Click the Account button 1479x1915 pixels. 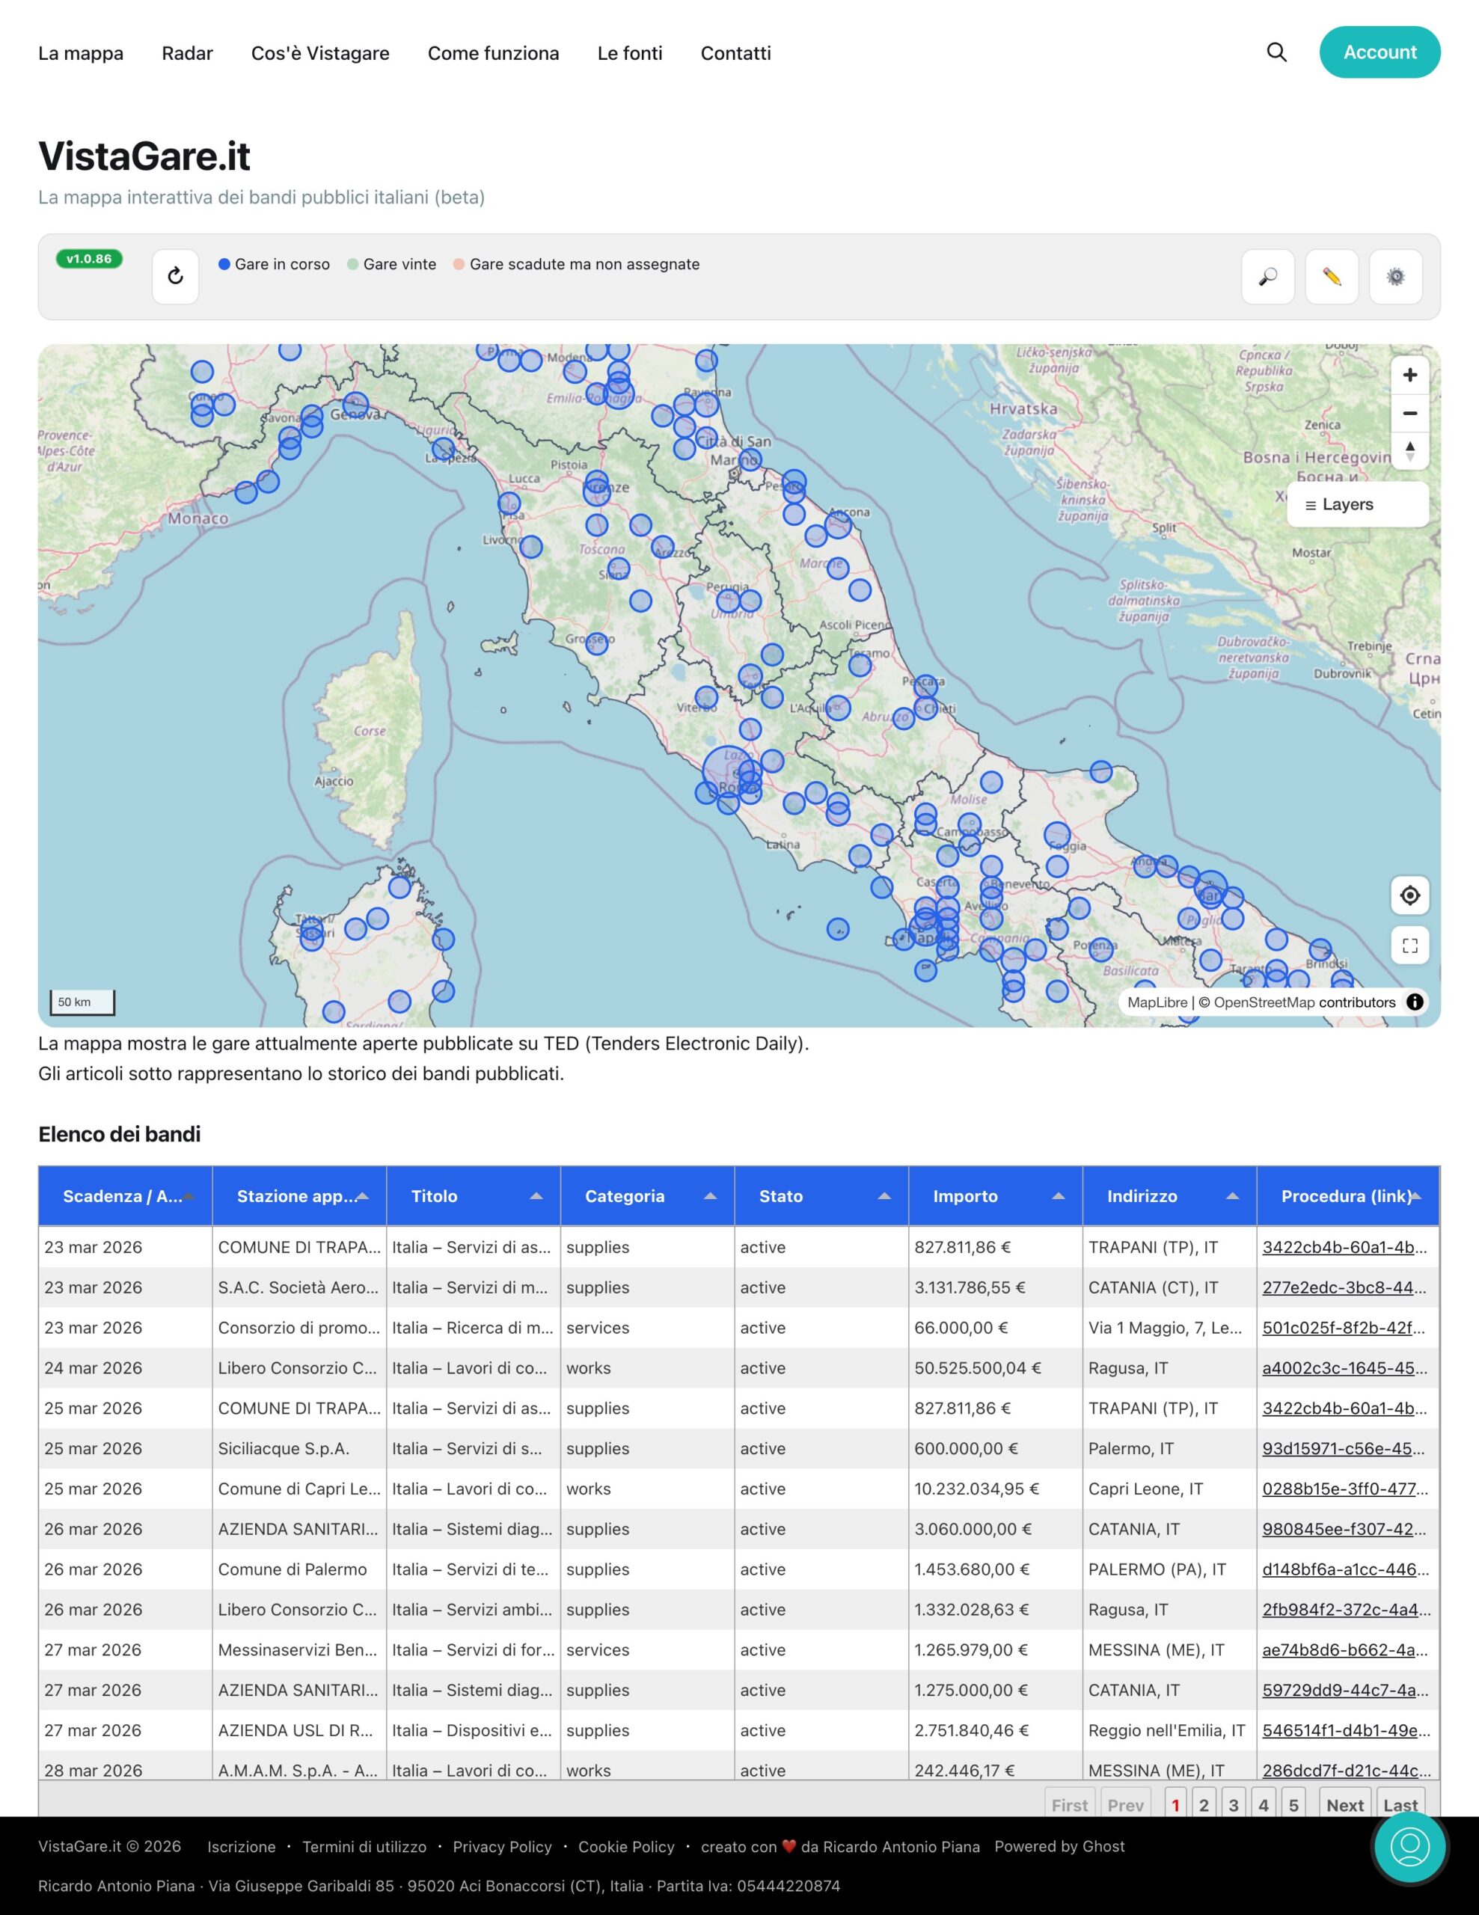[1379, 52]
